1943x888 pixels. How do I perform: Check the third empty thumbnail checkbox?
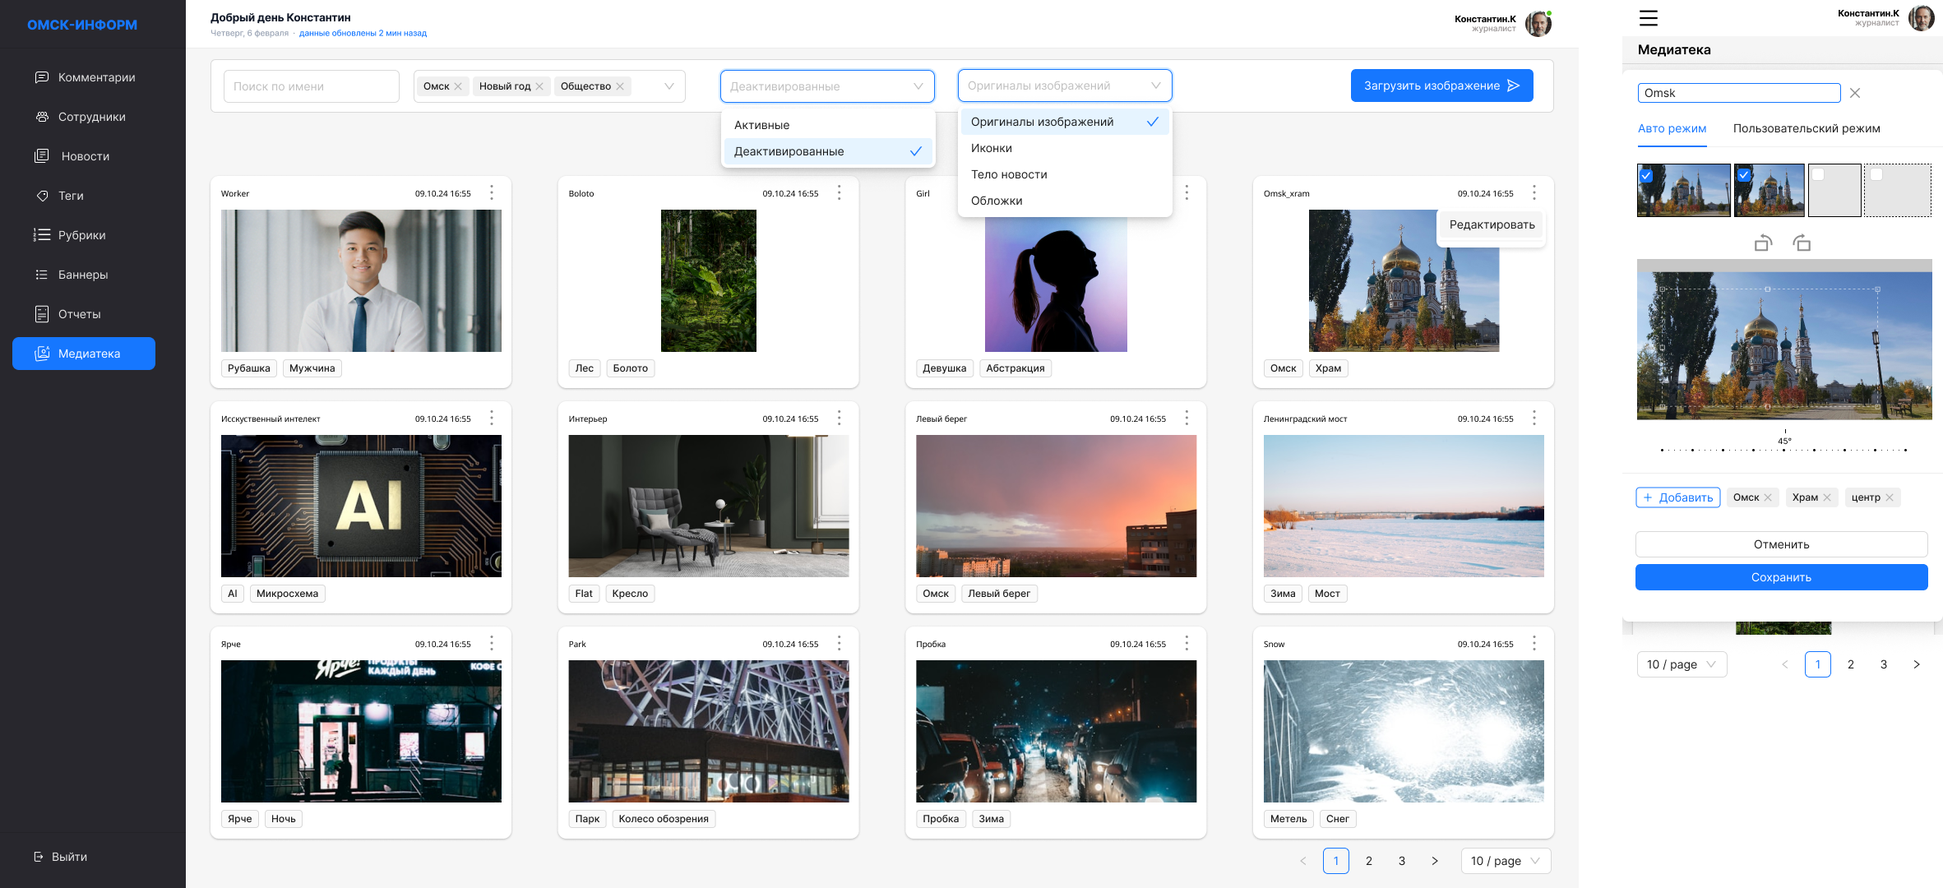point(1818,174)
